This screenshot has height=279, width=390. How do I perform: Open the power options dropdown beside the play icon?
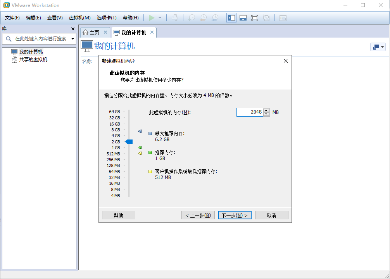[x=160, y=18]
